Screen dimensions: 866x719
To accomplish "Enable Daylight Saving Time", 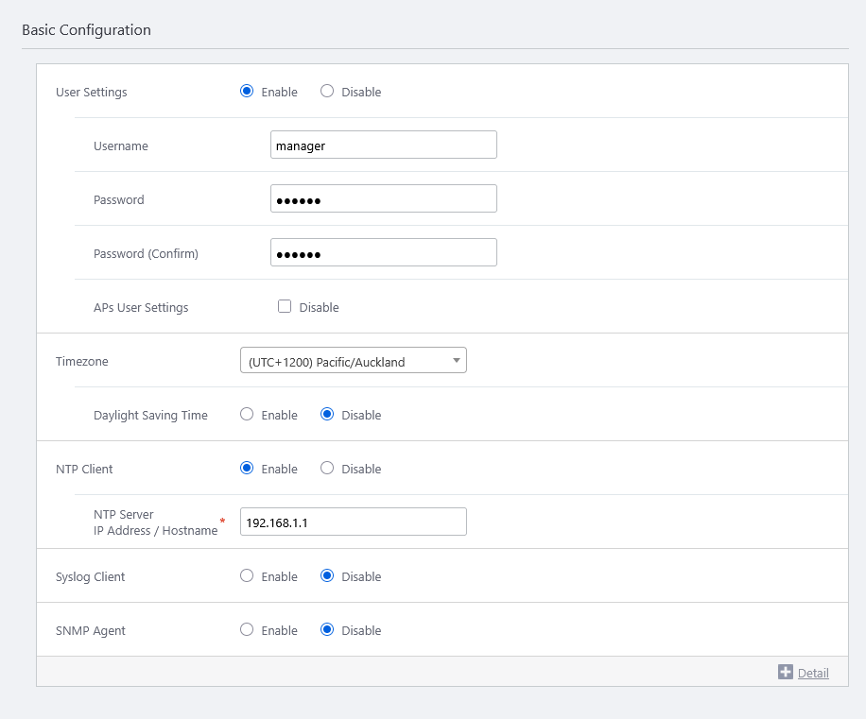I will (x=248, y=415).
